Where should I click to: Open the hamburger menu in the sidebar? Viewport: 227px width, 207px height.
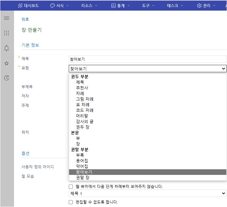pos(7,18)
